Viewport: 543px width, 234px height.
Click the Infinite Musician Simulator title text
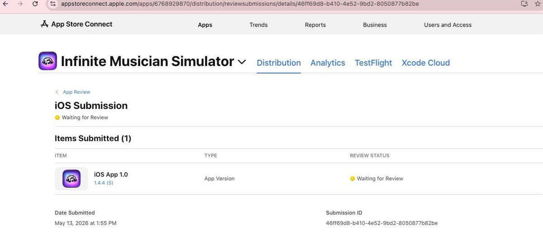[x=148, y=61]
